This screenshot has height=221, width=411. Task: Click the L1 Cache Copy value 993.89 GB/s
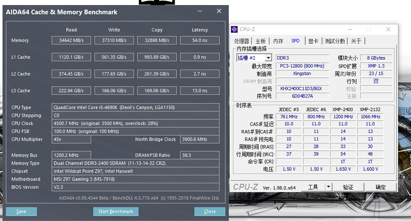click(x=157, y=57)
